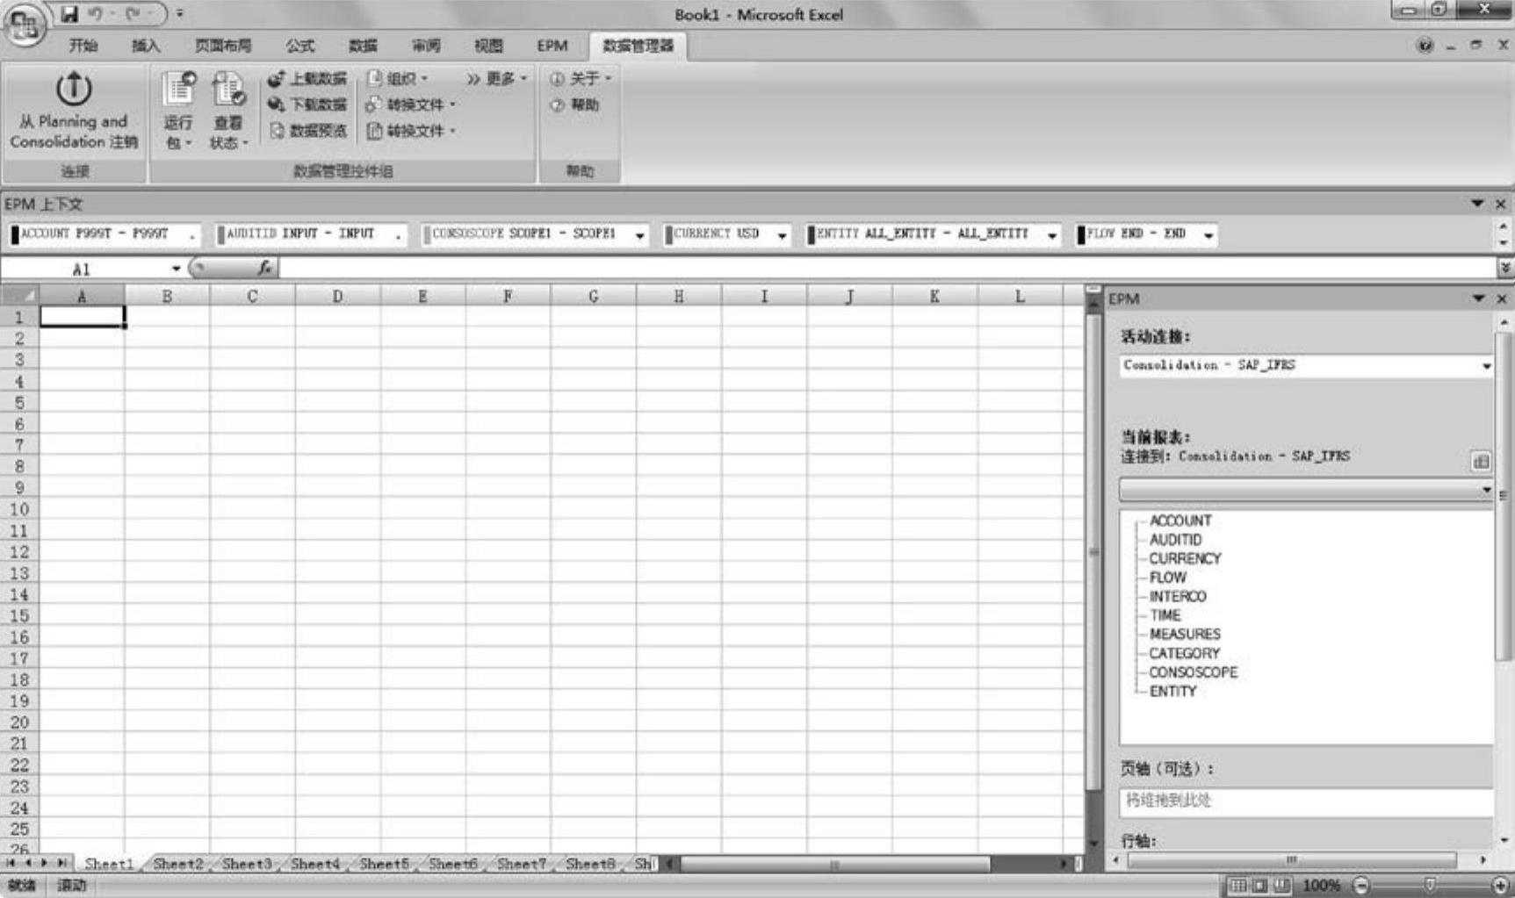
Task: Open CONSOSCOPE SCOPE1 context dropdown
Action: [640, 235]
